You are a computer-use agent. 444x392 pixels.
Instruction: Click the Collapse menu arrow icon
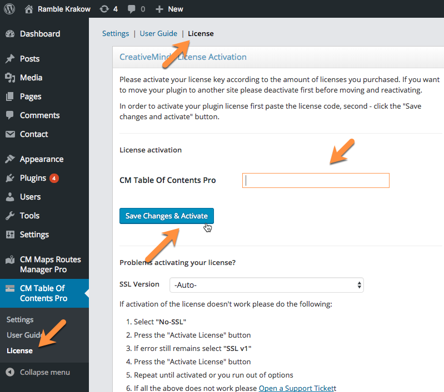10,372
